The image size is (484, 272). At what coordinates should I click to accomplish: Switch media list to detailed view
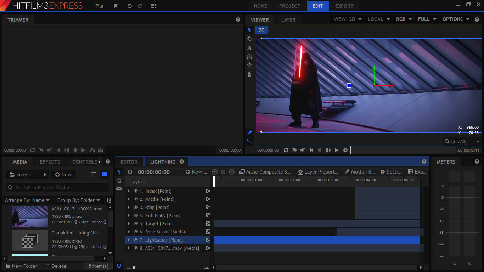tap(105, 174)
